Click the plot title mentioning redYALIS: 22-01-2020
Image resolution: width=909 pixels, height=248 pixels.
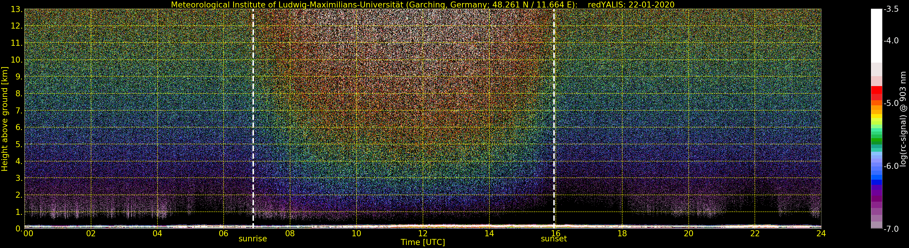click(x=422, y=5)
